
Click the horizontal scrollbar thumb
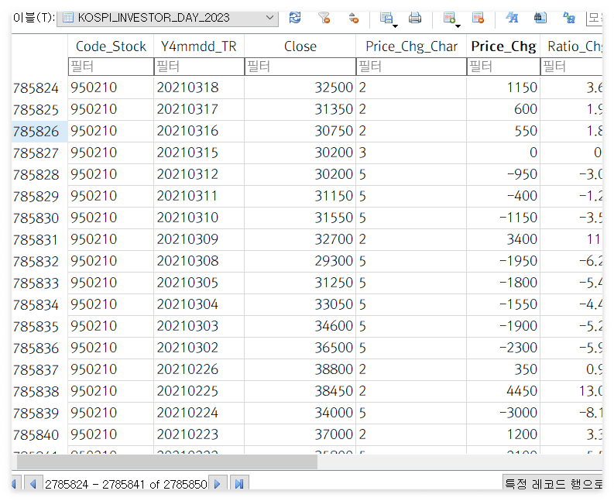point(167,462)
